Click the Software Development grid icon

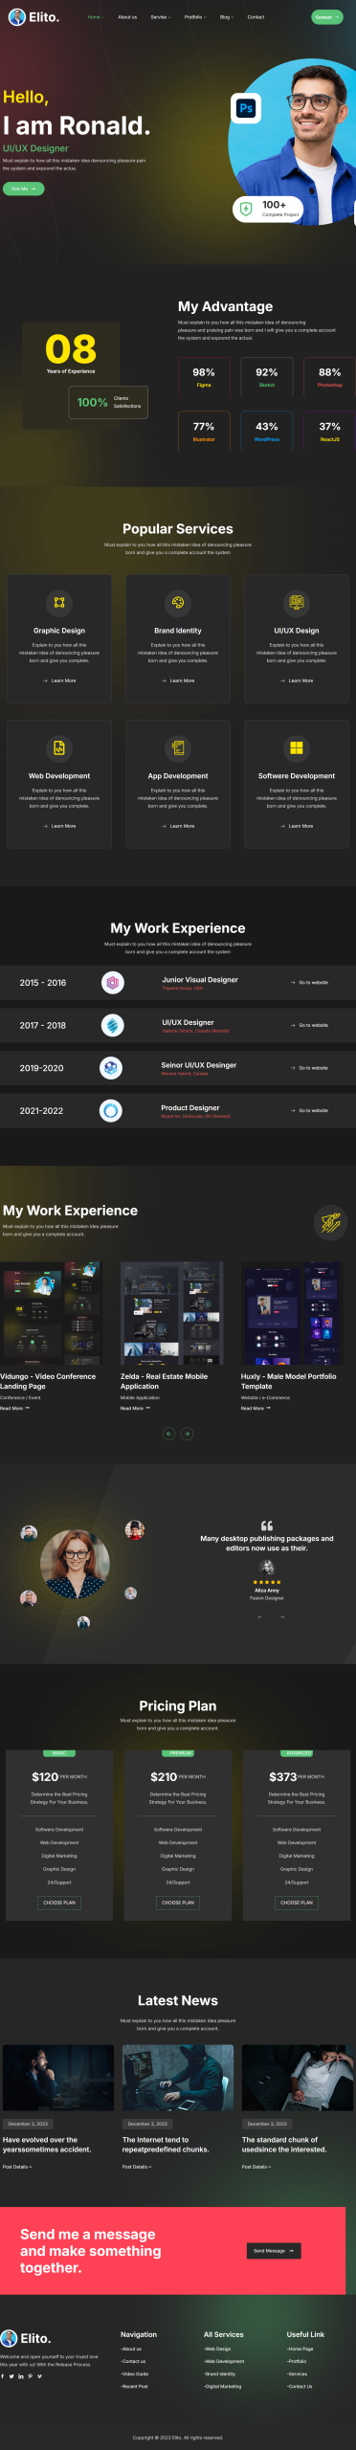(297, 747)
